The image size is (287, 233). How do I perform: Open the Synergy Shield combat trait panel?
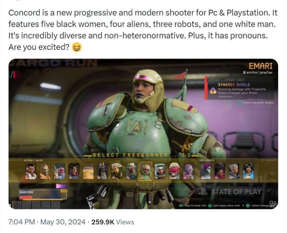239,89
